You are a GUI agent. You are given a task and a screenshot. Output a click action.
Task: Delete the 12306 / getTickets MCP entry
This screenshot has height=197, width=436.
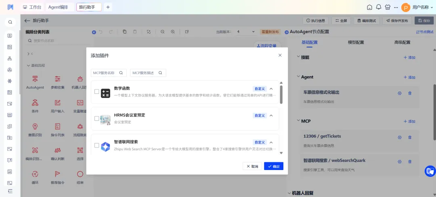(410, 137)
